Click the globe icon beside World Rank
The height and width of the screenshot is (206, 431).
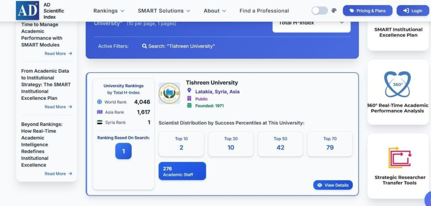[100, 102]
